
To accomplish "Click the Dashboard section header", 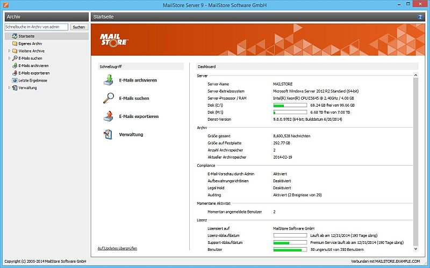I will coord(307,66).
